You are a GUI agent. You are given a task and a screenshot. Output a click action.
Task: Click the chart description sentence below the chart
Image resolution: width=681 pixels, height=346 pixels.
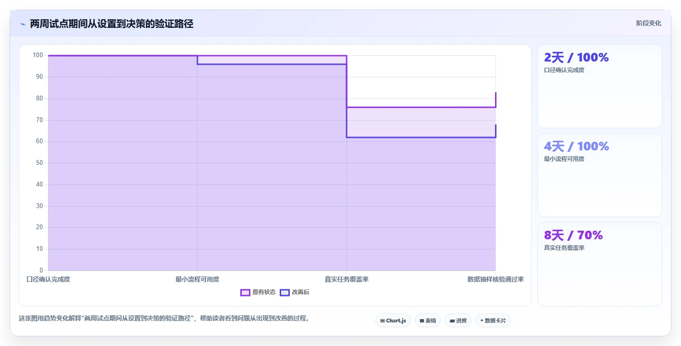[164, 318]
